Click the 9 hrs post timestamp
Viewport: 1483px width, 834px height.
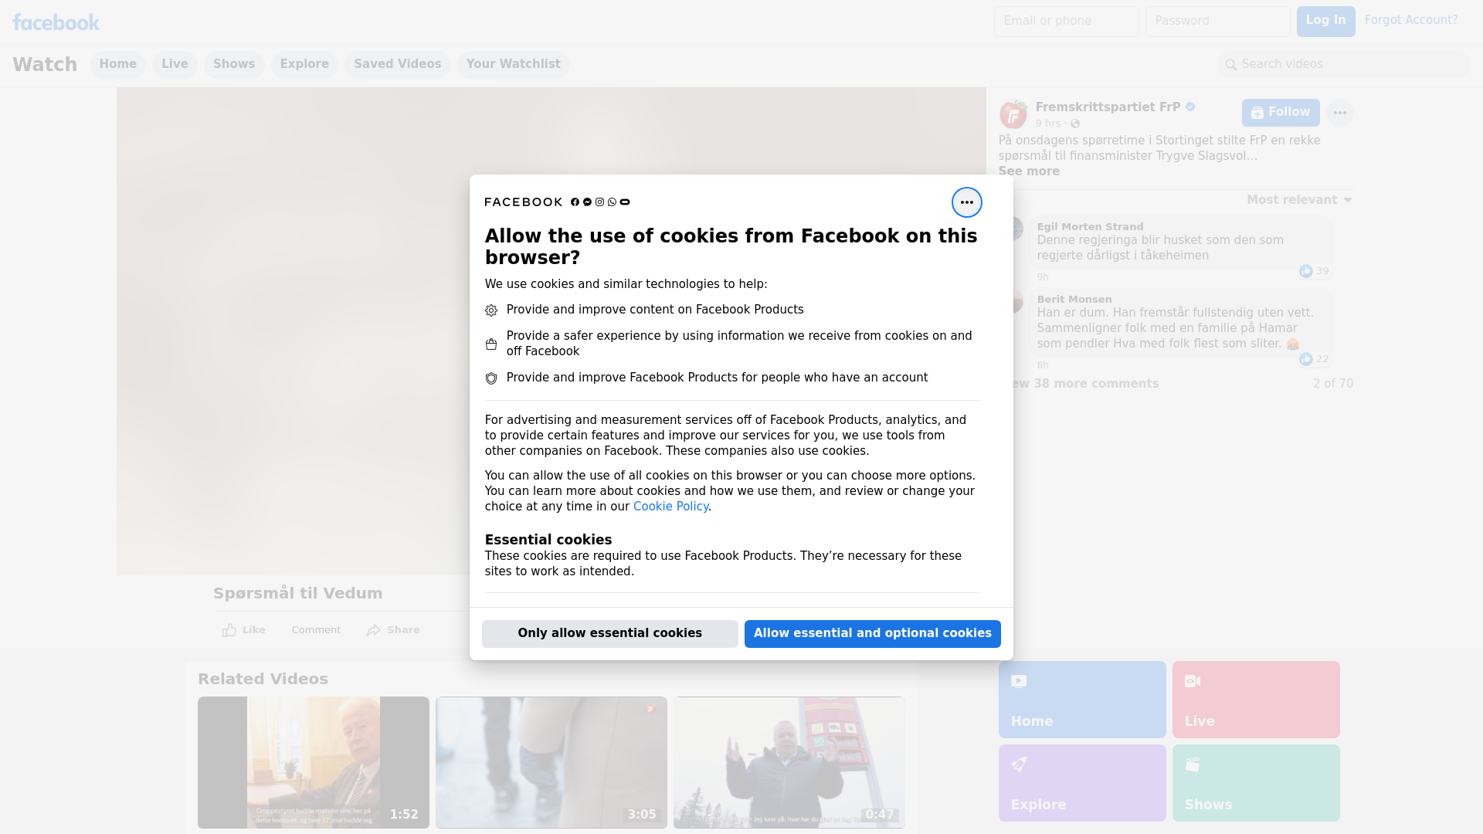1048,124
